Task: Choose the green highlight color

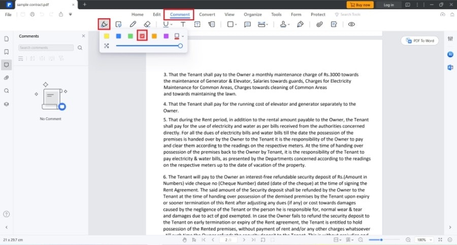Action: click(130, 36)
